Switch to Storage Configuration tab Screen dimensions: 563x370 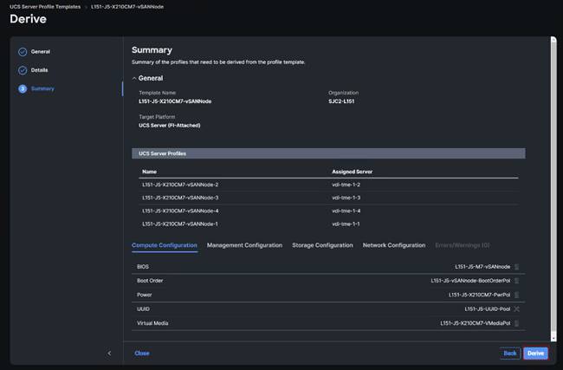(x=322, y=245)
